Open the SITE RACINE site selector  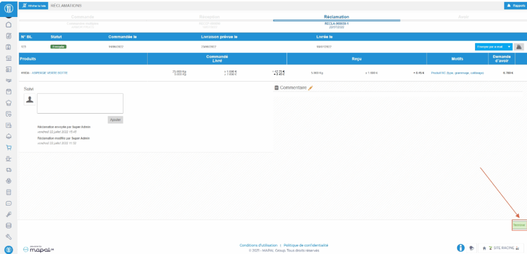pyautogui.click(x=500, y=248)
